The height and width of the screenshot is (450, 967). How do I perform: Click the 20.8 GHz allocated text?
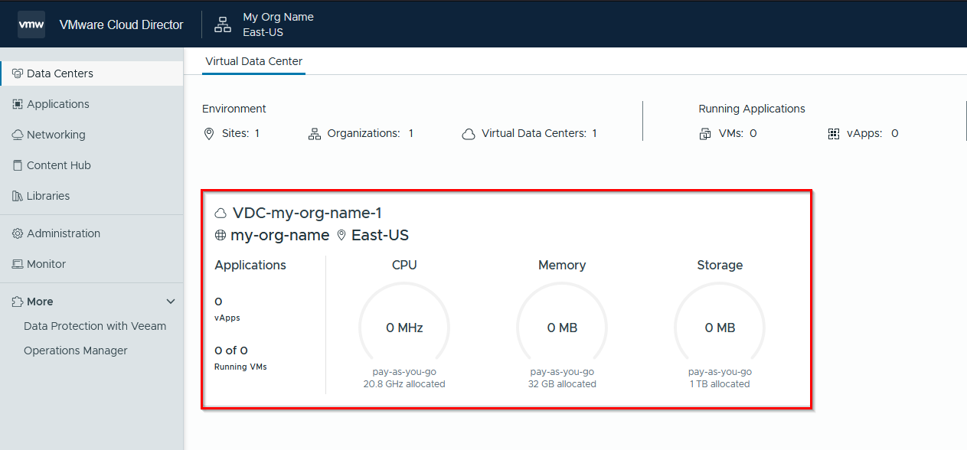click(404, 383)
